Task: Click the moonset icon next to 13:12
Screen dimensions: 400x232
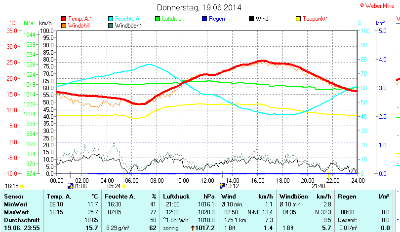Action: click(222, 186)
